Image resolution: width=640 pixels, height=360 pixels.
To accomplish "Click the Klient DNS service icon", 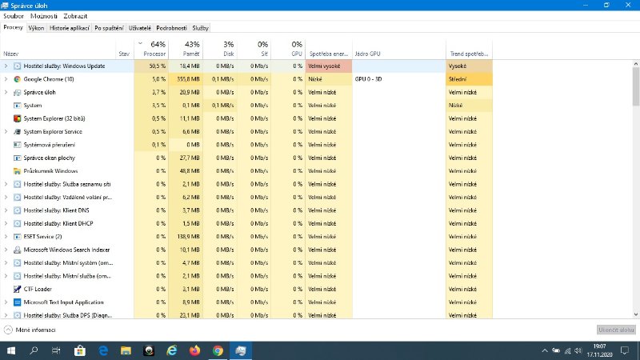I will pyautogui.click(x=17, y=210).
